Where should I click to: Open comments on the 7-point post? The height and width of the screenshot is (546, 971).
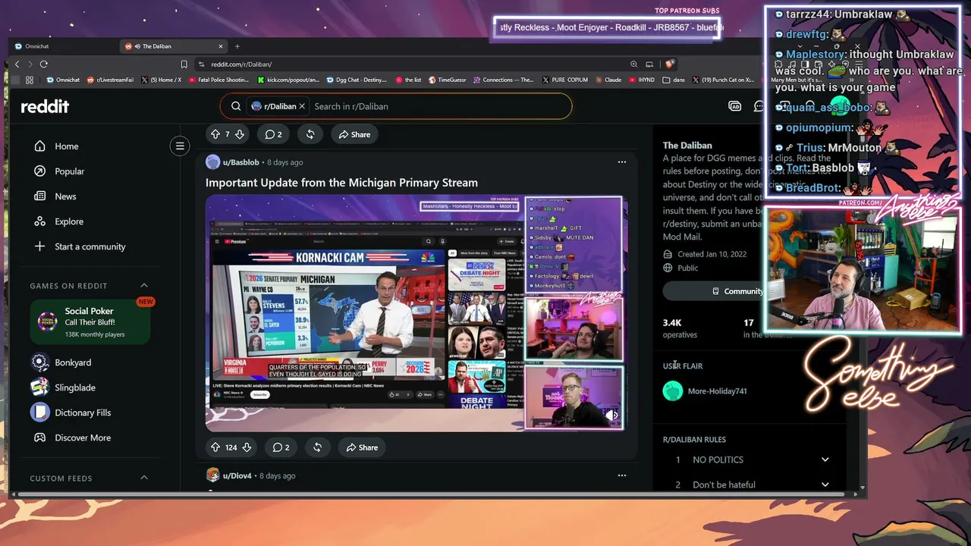tap(273, 134)
